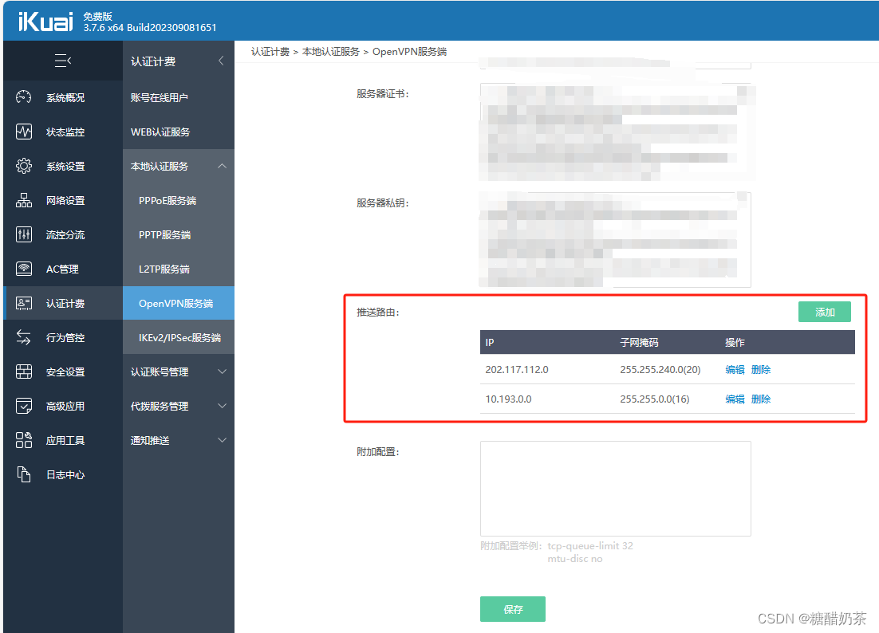
Task: Click the 子网掩码 column header
Action: [x=639, y=342]
